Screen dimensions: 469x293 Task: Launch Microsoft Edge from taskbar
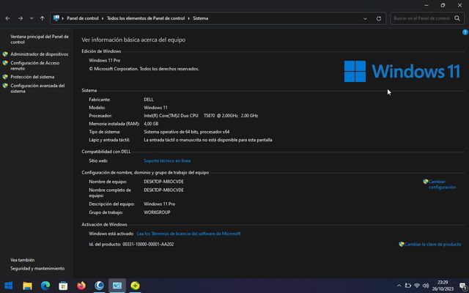coord(45,286)
